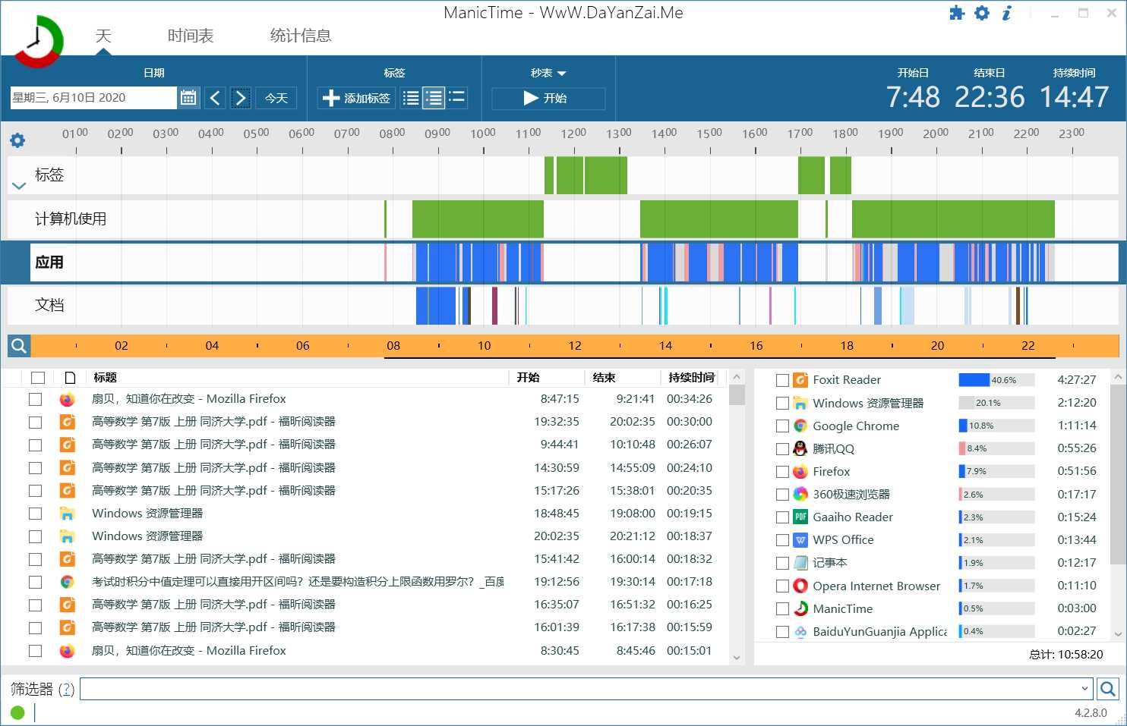Viewport: 1127px width, 726px height.
Task: Switch to the 统计信息 tab
Action: (301, 36)
